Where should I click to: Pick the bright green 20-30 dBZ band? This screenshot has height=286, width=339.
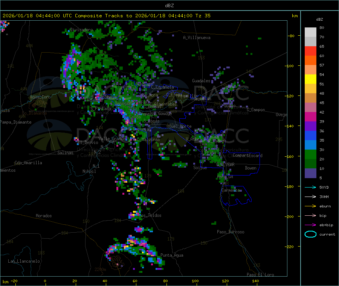[x=310, y=154]
